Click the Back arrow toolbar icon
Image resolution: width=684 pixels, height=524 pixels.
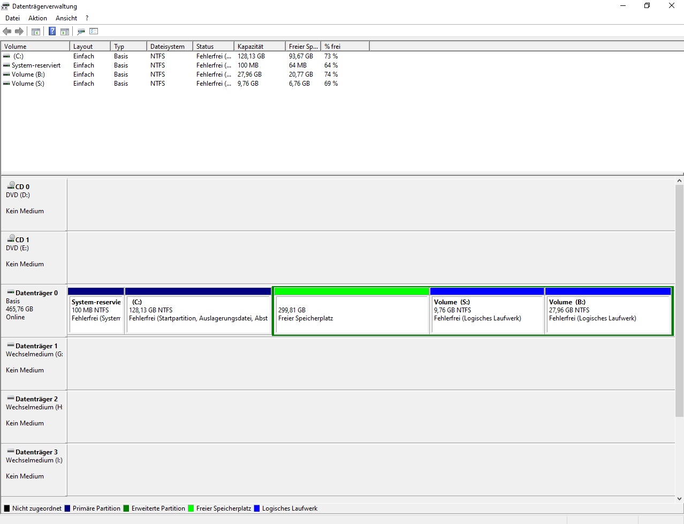tap(7, 32)
